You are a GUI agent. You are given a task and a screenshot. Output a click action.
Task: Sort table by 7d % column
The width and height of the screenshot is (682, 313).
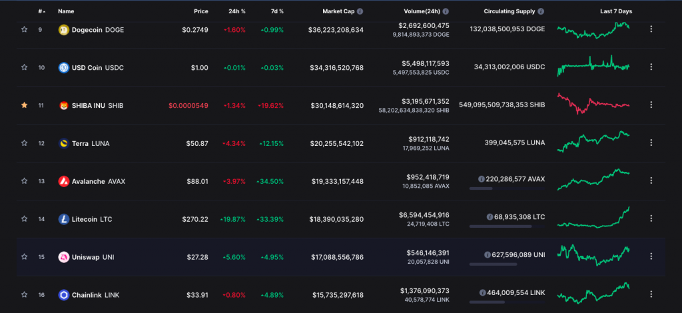point(276,11)
